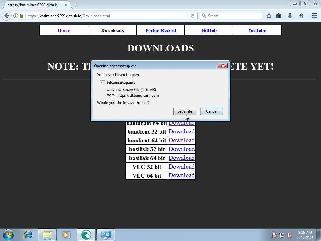Go to browser home page icon
Viewport: 321px width, 241px height.
point(301,16)
